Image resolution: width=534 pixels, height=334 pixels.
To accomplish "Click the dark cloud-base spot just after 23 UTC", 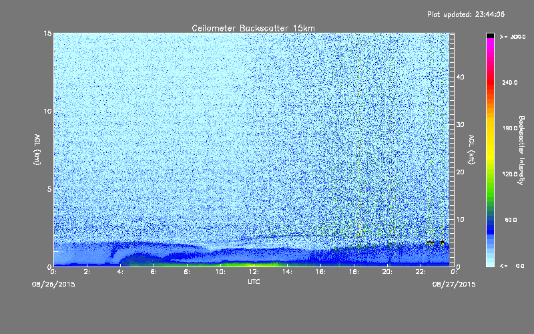I will coord(442,242).
